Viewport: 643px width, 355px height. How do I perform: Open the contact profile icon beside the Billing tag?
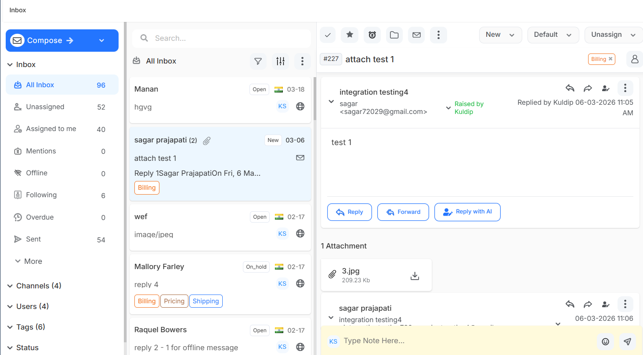pyautogui.click(x=634, y=59)
